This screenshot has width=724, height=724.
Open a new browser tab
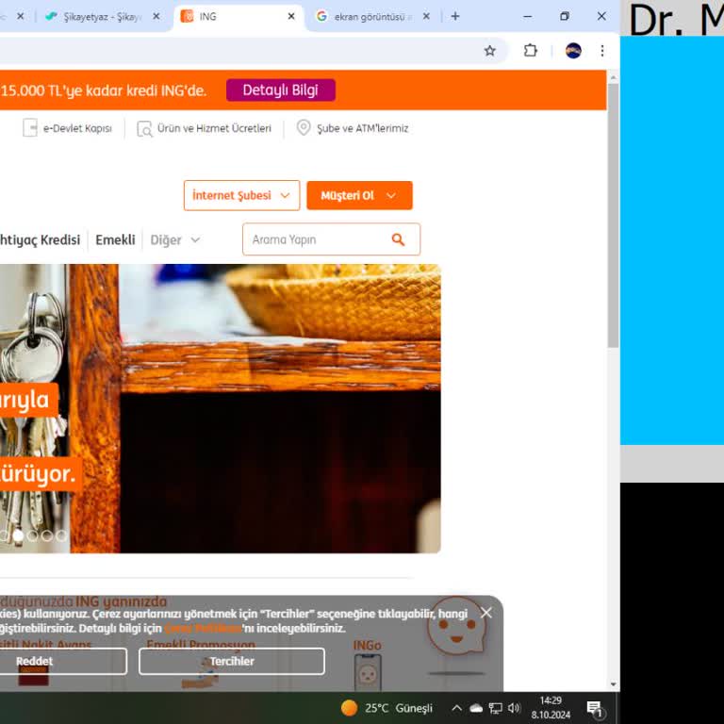point(455,17)
